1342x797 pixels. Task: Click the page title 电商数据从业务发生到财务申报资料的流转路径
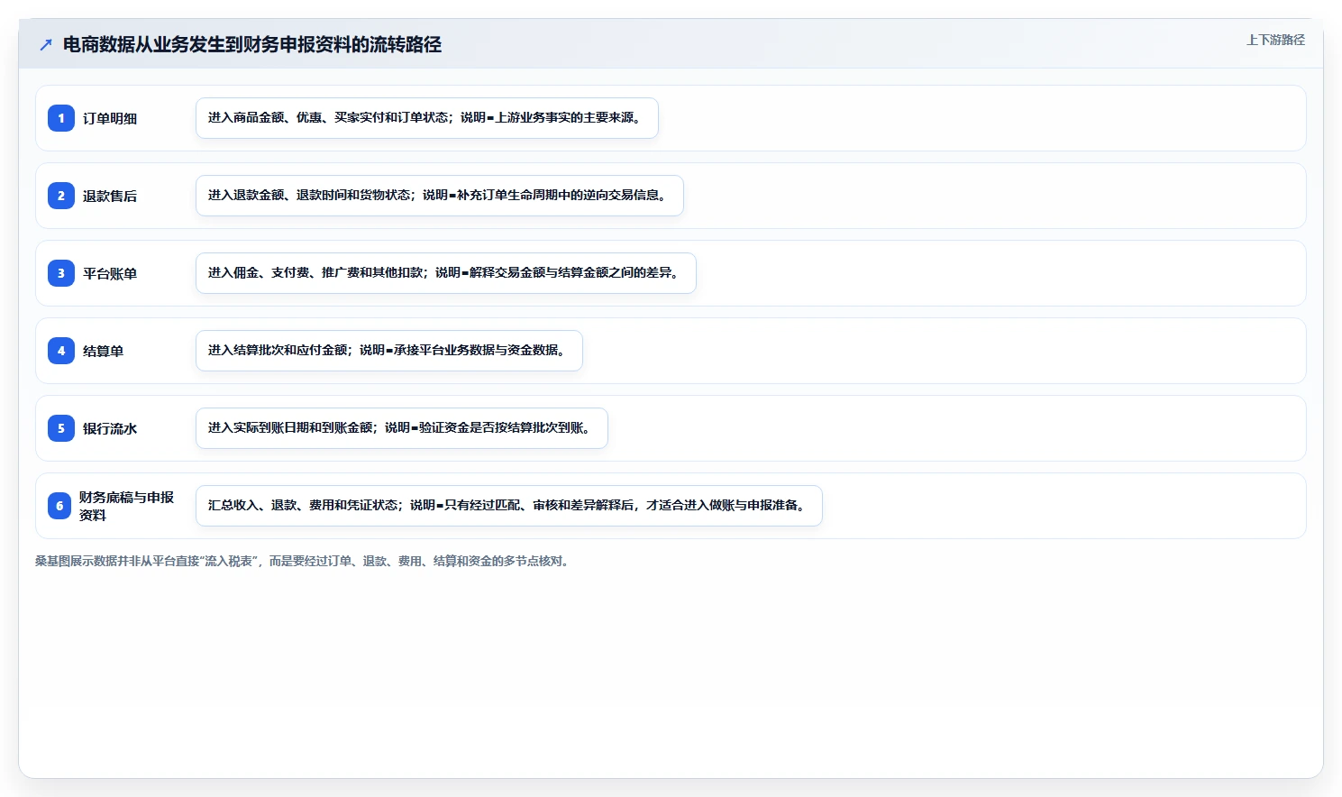pyautogui.click(x=252, y=44)
